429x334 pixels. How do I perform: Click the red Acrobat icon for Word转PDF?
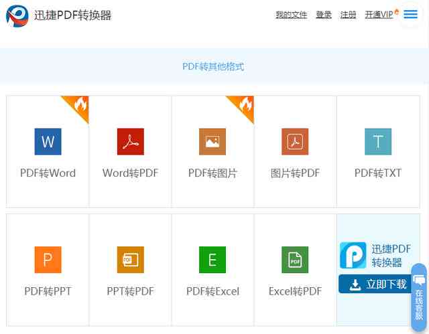131,141
